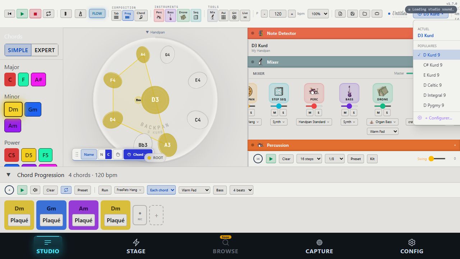460x259 pixels.
Task: Collapse the Chord Progression section
Action: tap(8, 175)
